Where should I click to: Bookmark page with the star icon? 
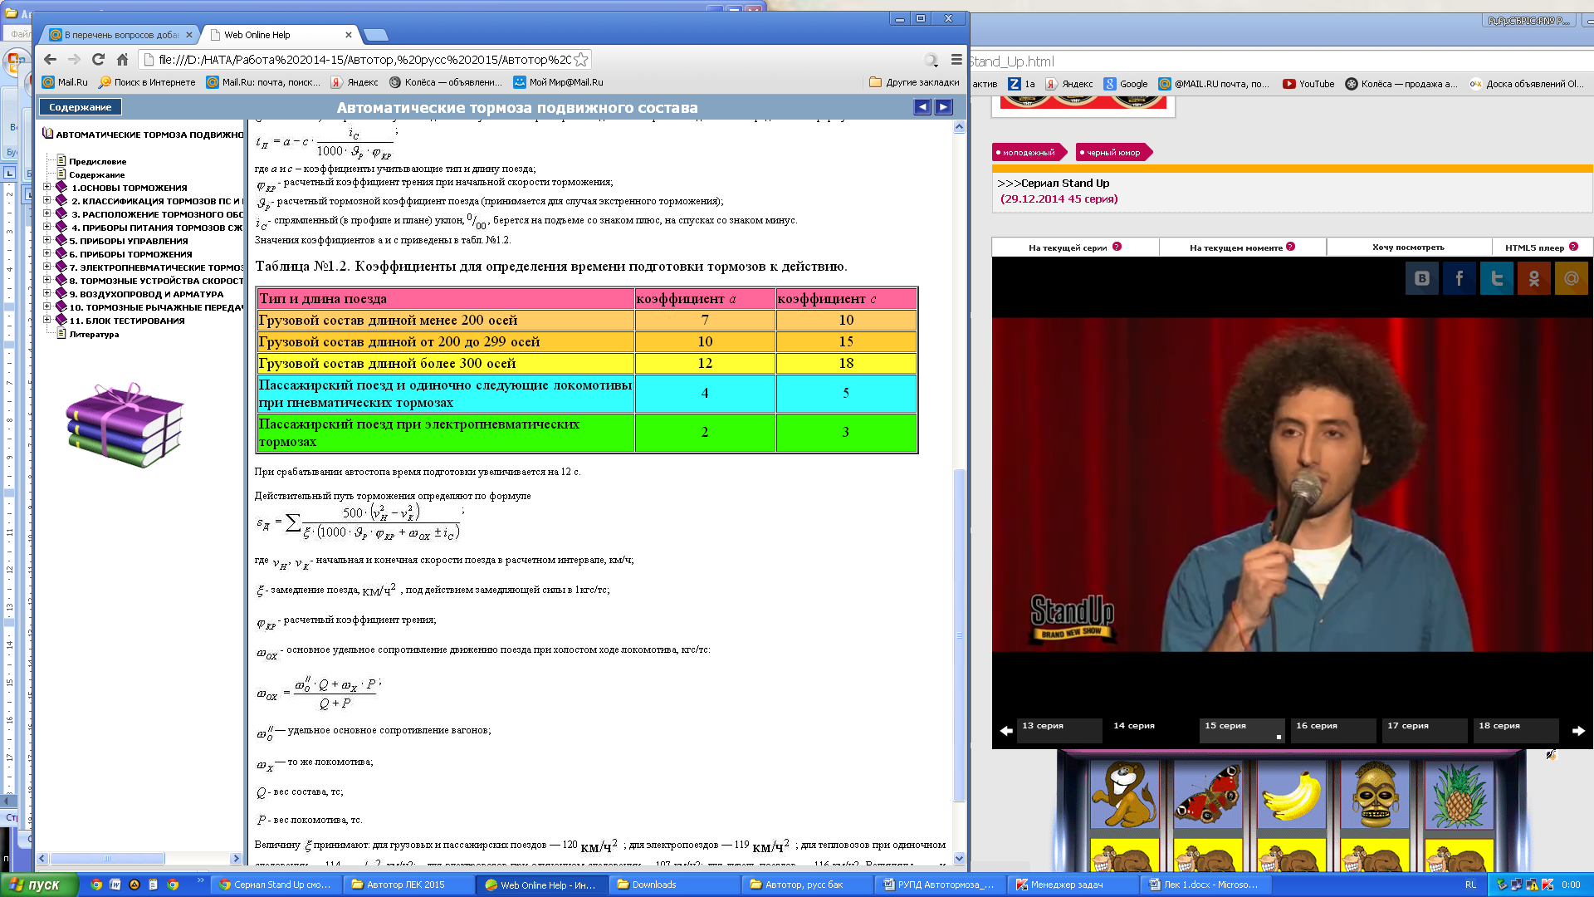581,60
